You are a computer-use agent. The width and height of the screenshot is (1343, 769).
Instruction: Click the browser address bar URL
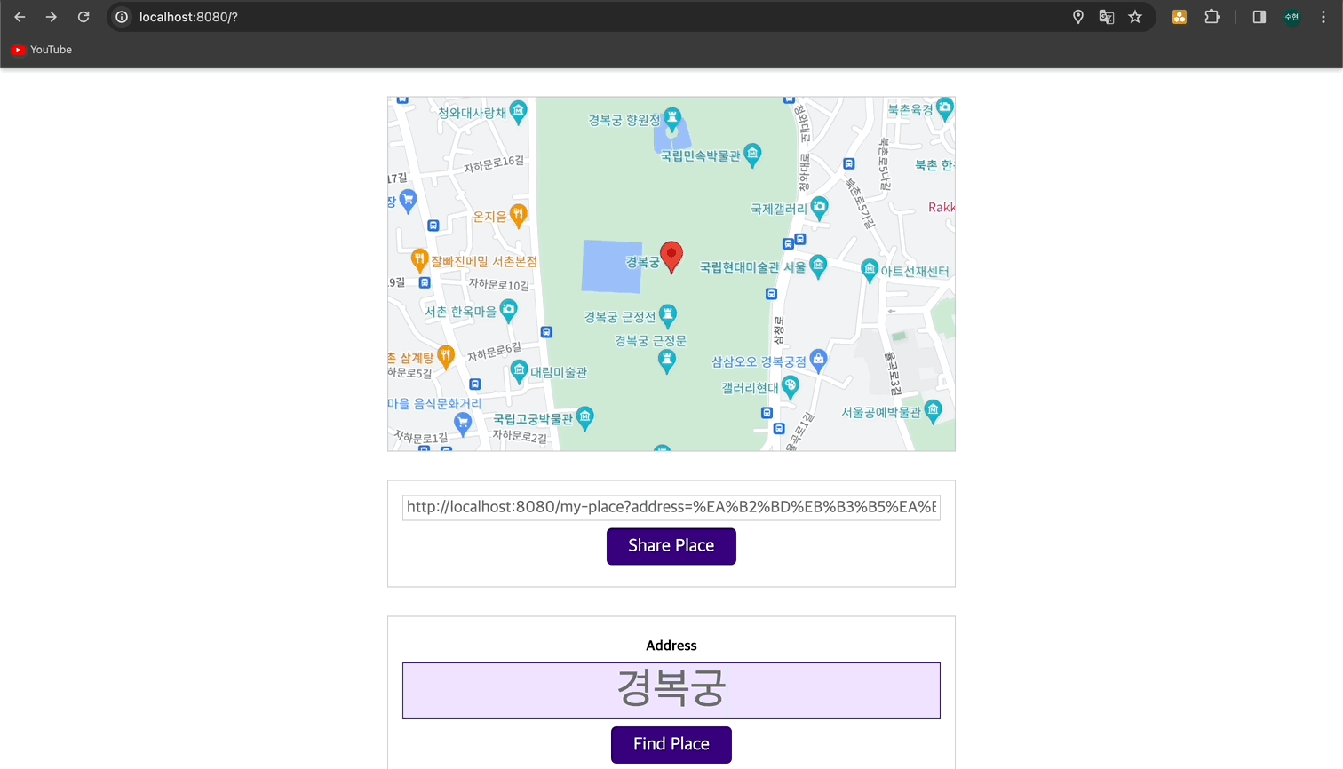coord(188,17)
